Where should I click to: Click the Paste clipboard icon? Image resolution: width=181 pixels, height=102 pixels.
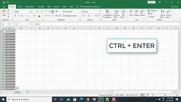4,12
